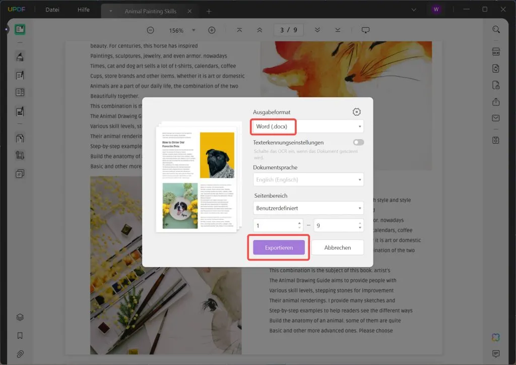Viewport: 516px width, 365px height.
Task: Select the Highlighter annotation tool
Action: point(19,57)
